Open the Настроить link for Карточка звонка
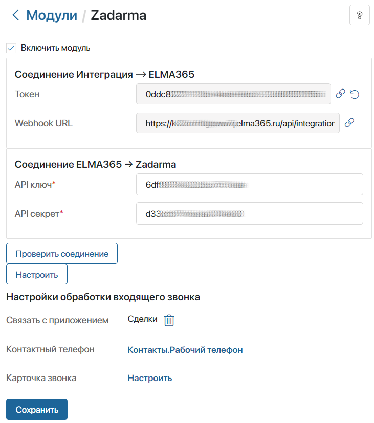The height and width of the screenshot is (423, 374). [150, 378]
